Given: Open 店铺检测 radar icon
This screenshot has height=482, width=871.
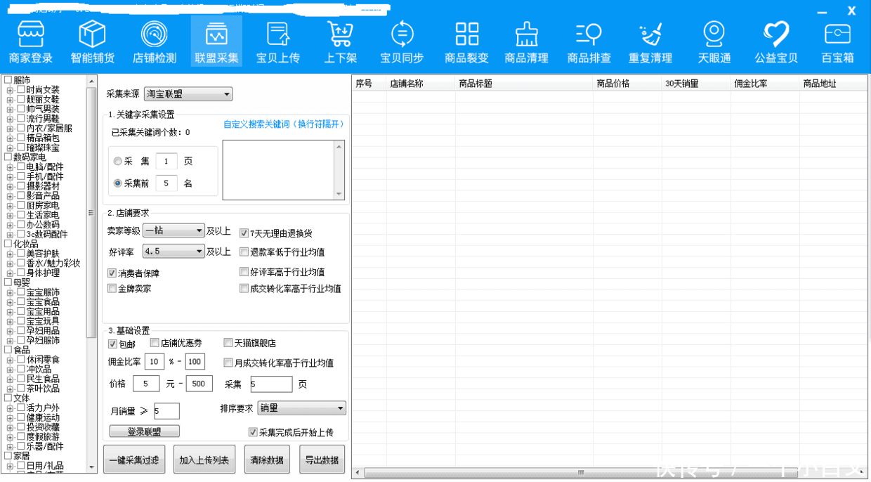Looking at the screenshot, I should [x=155, y=34].
